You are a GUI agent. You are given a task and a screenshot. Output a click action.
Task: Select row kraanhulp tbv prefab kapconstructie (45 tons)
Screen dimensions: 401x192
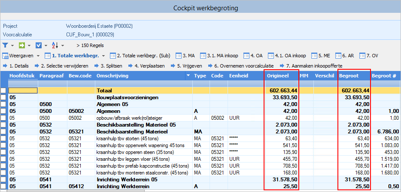(204, 166)
